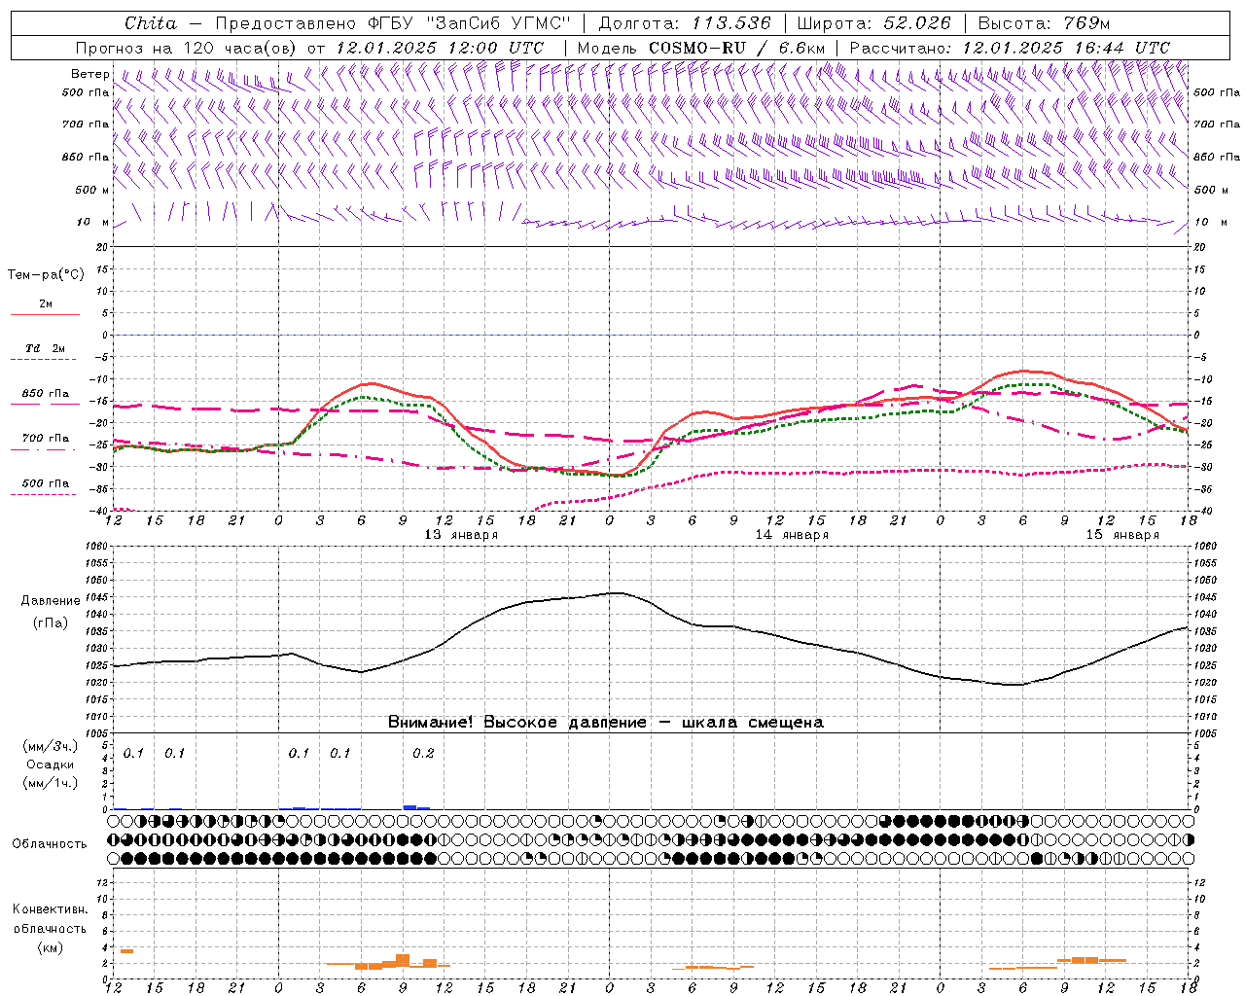Viewport: 1245px width, 996px height.
Task: Click the "Chita" station name in header
Action: click(151, 23)
